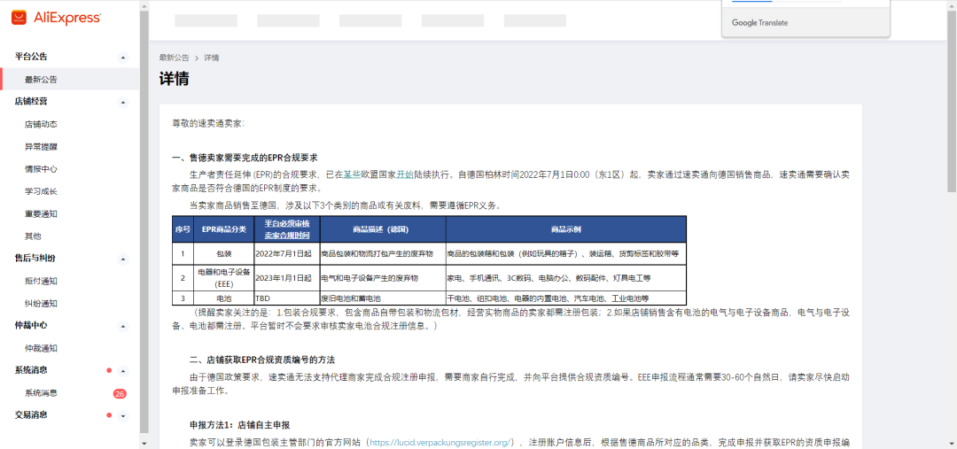Click 最新公告 breadcrumb link

pos(174,58)
